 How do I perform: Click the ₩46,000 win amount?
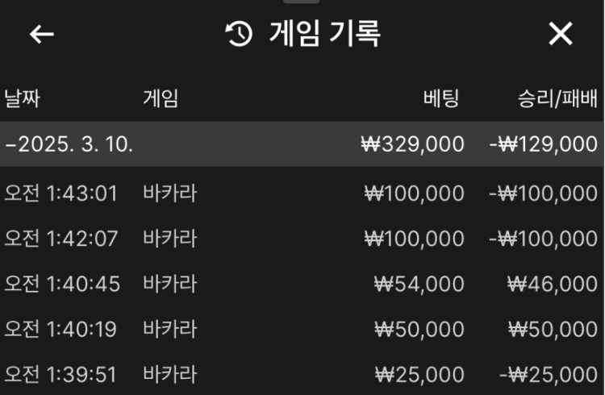(x=553, y=284)
